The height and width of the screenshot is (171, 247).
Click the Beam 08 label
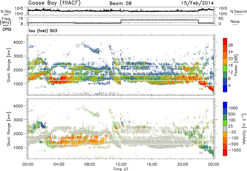pyautogui.click(x=120, y=3)
